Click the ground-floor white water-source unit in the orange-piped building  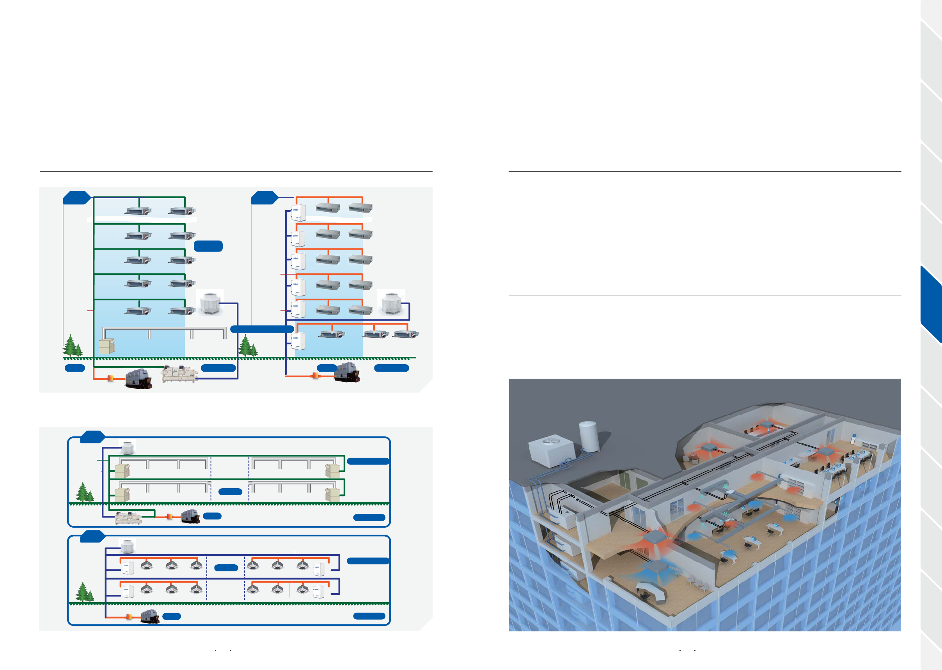(299, 341)
